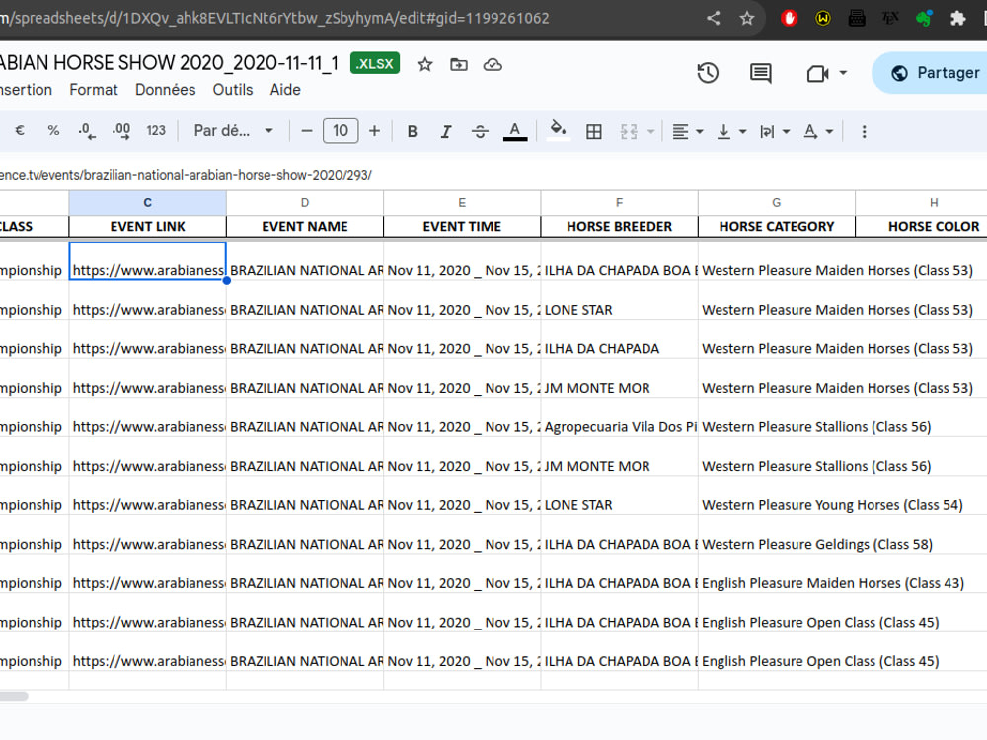Toggle strikethrough formatting
This screenshot has width=987, height=740.
point(480,131)
